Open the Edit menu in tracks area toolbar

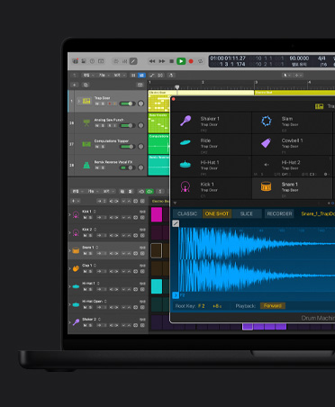tap(88, 75)
